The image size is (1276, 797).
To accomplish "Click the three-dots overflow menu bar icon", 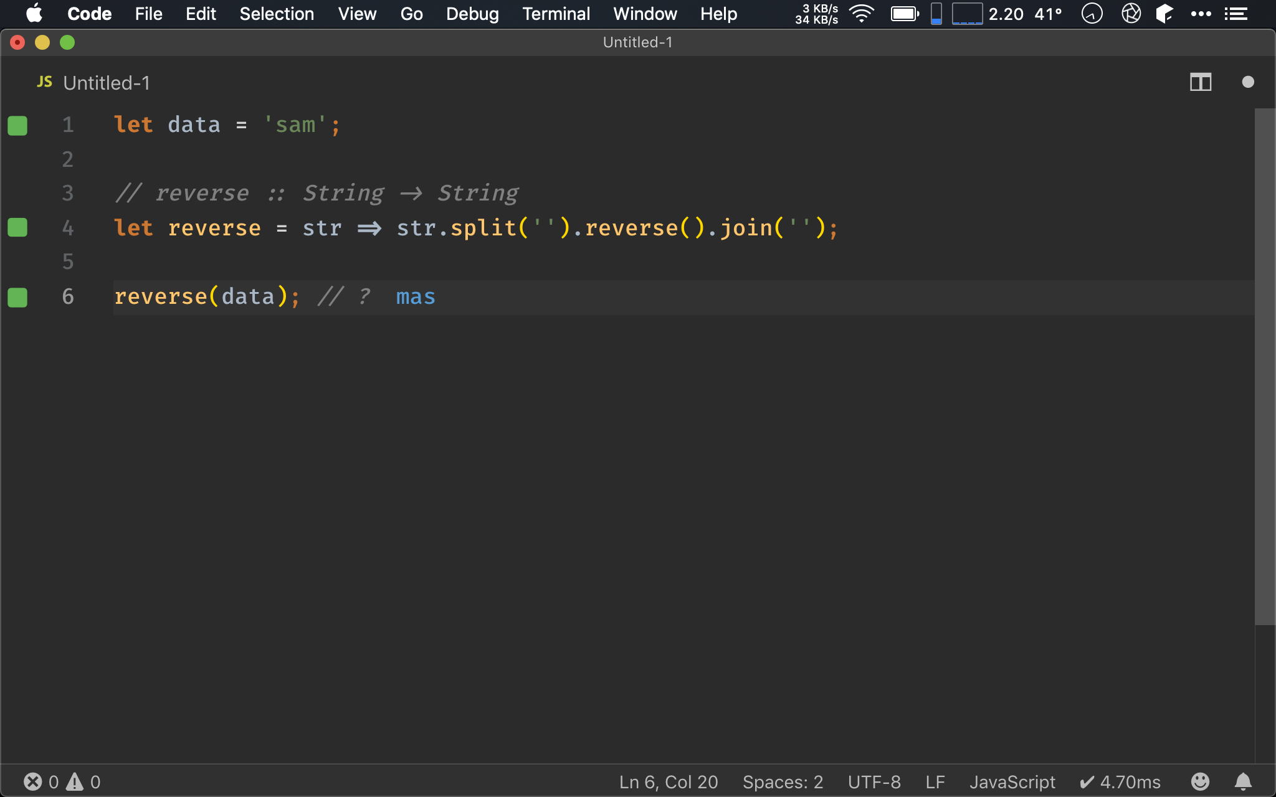I will coord(1201,14).
